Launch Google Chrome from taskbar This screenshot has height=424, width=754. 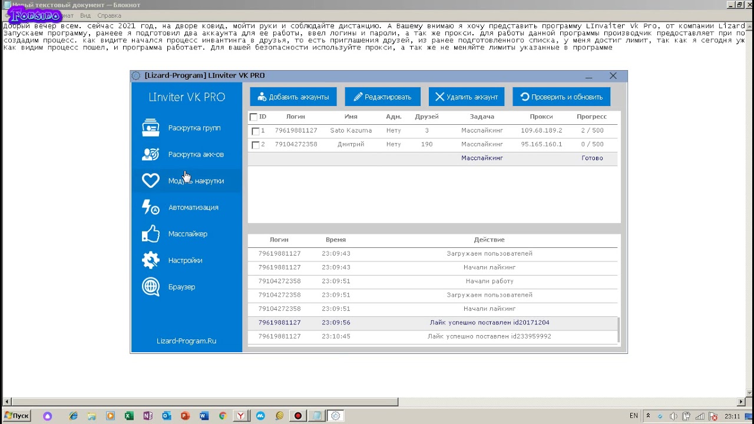point(223,416)
